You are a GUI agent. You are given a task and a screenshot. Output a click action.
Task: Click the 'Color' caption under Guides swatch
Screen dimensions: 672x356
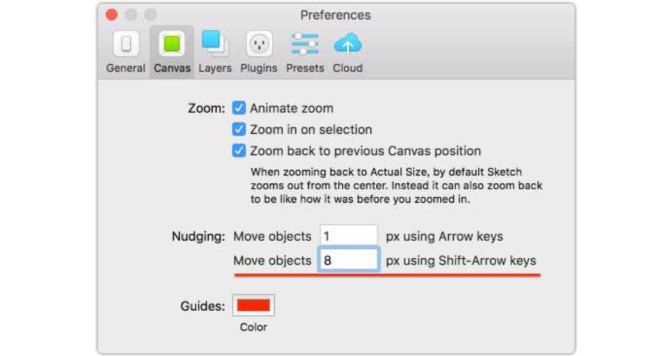[x=254, y=327]
